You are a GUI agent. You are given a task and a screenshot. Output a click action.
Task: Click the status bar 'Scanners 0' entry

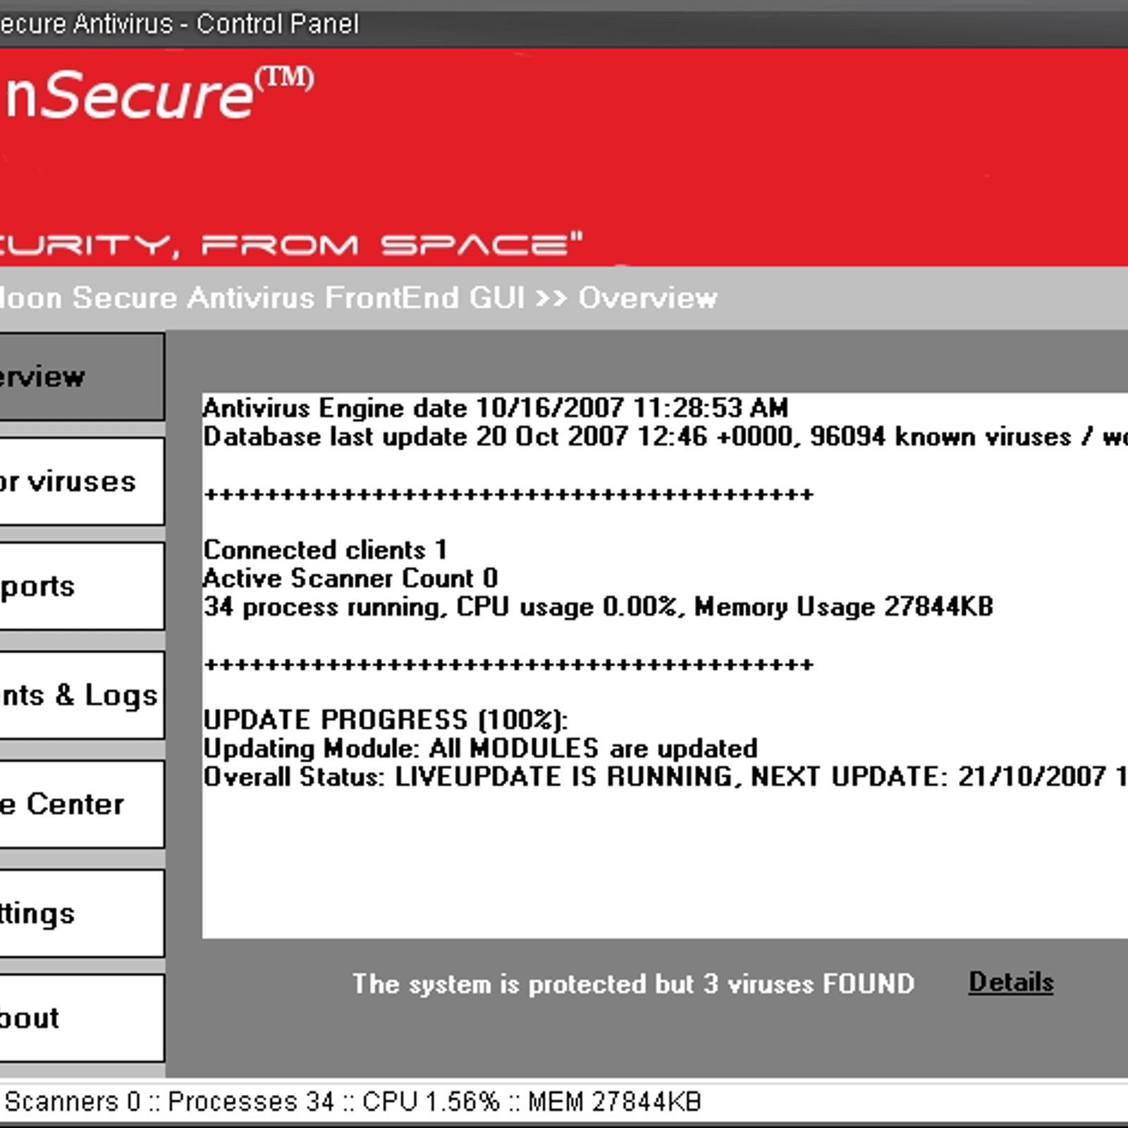click(73, 1101)
